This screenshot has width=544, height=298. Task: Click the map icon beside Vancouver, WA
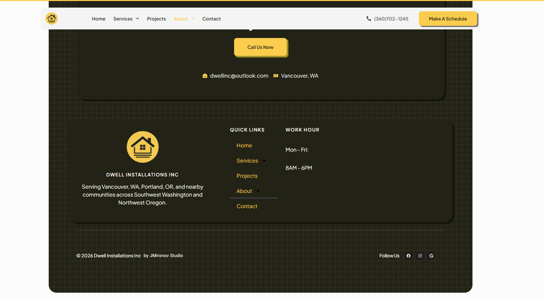[x=276, y=76]
